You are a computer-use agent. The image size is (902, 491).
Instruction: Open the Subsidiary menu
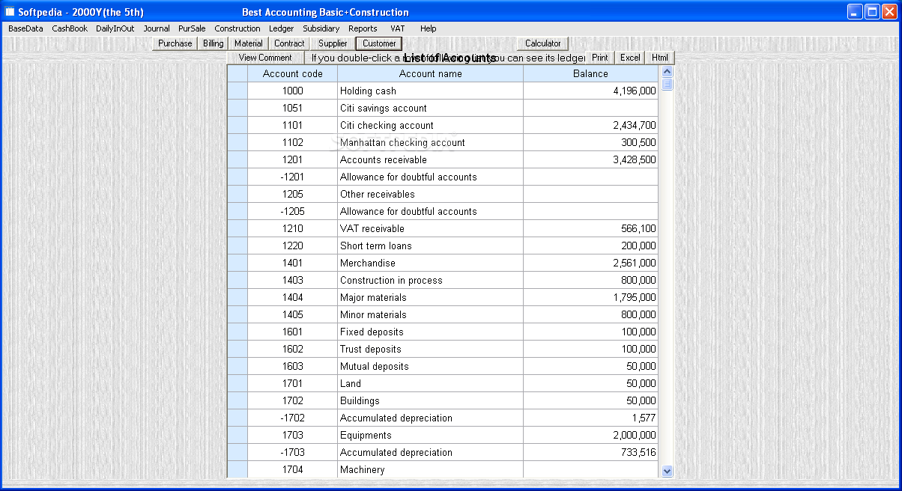click(321, 28)
